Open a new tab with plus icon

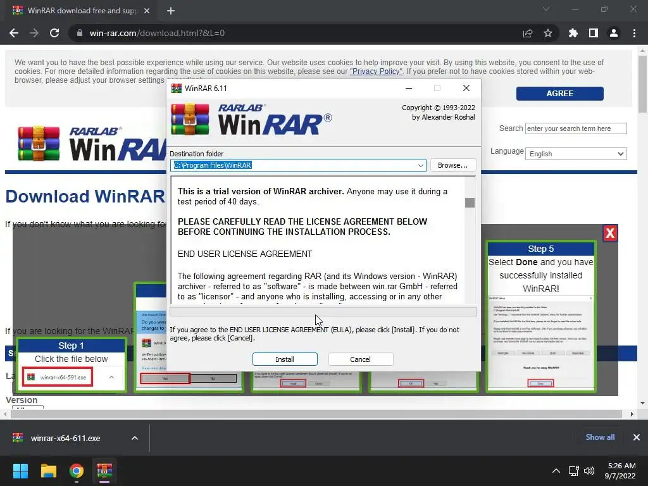[171, 11]
